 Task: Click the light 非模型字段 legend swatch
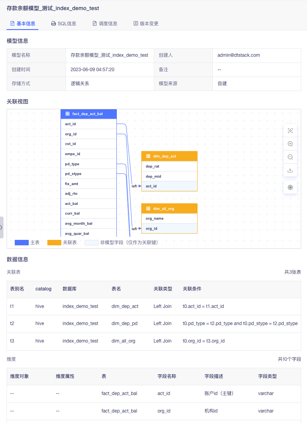[92, 243]
